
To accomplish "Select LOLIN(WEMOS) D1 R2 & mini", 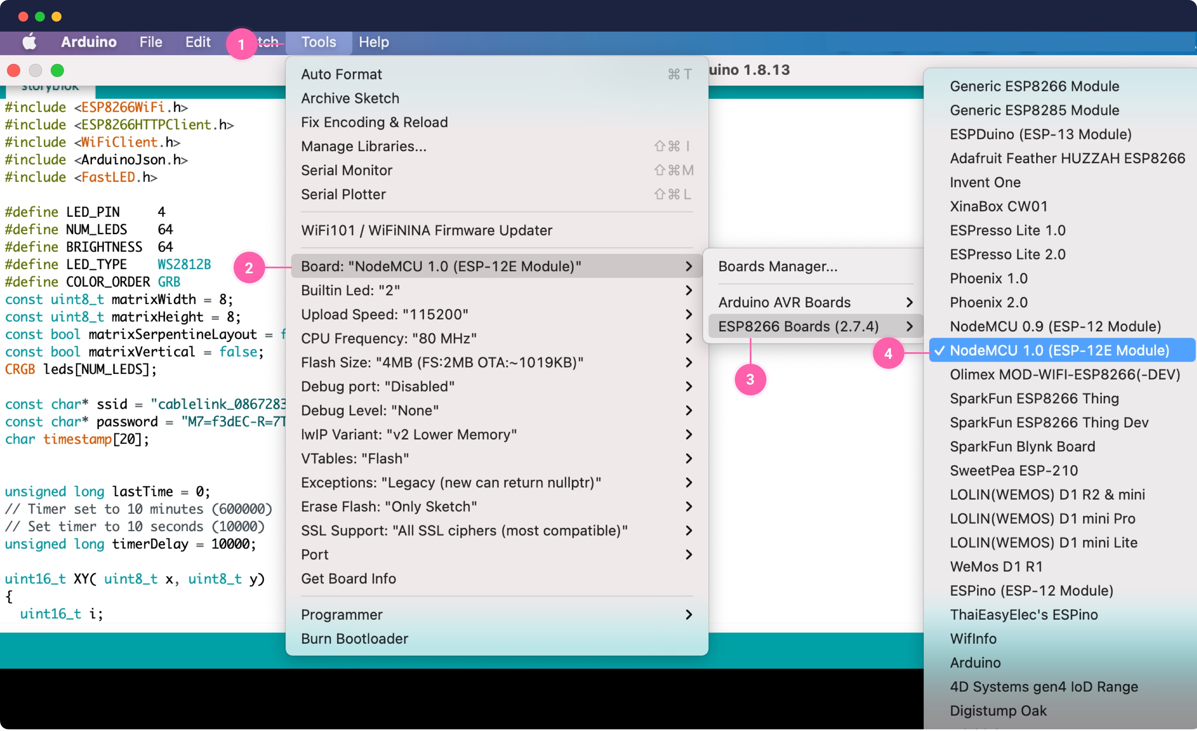I will (x=1062, y=495).
